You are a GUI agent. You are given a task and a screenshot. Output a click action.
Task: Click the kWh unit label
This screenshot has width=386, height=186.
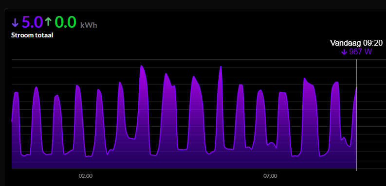[x=89, y=25]
